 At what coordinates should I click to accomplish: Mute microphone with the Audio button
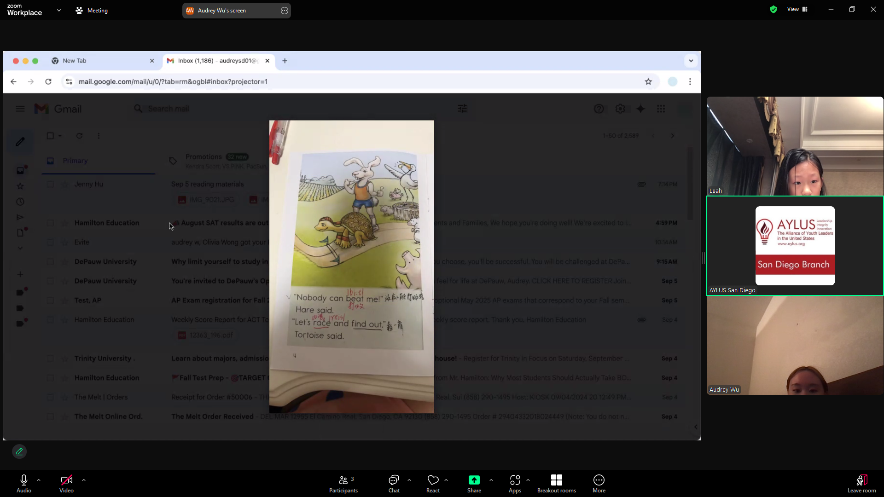(24, 484)
